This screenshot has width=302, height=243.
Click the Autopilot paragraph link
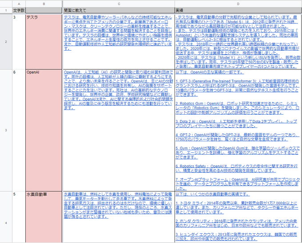(237, 35)
